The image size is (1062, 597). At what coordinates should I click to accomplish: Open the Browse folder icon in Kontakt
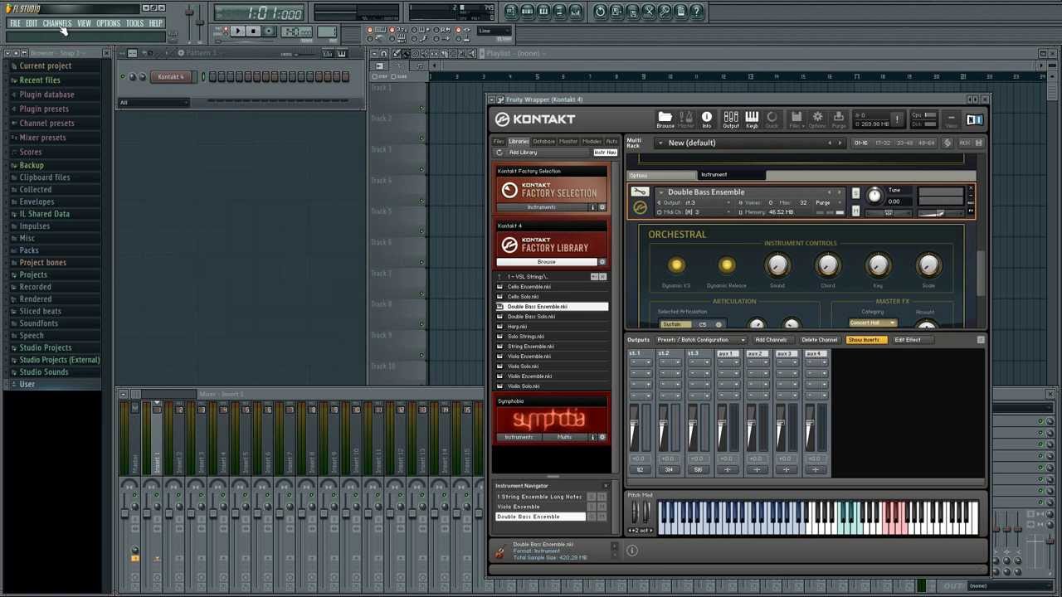(665, 119)
